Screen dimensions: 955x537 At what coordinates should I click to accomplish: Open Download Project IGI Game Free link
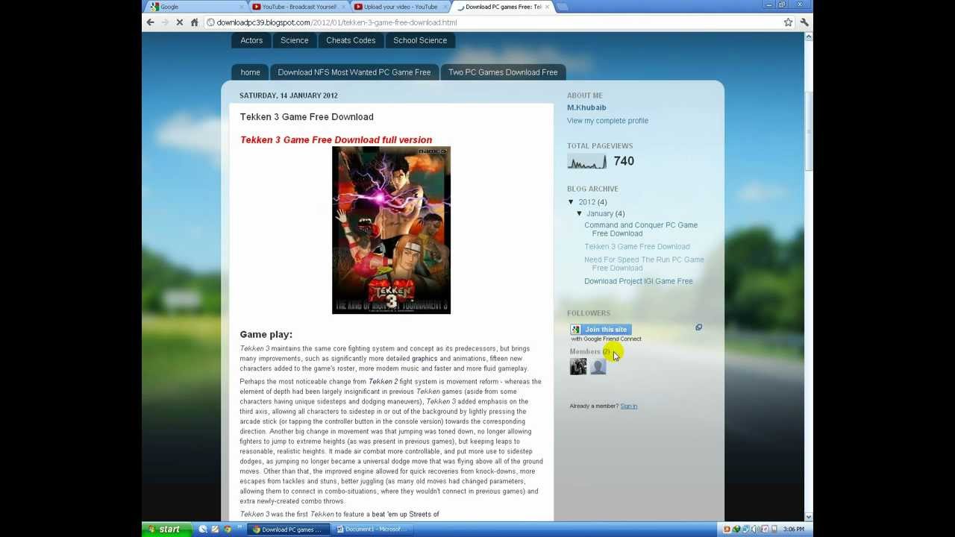(639, 281)
